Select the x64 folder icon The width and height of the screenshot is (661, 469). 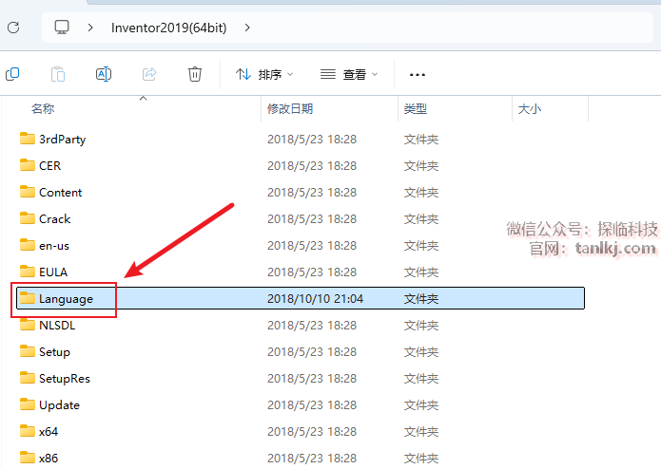[28, 431]
